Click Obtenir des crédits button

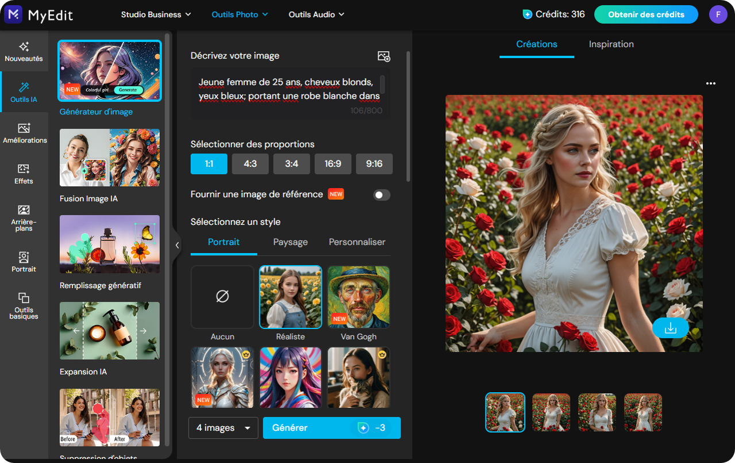coord(646,14)
